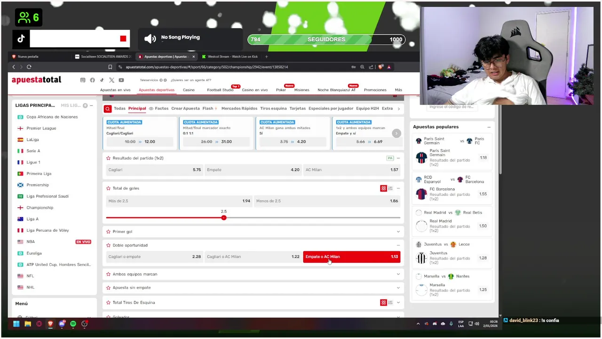Open the apuestatotal Instagram icon
This screenshot has width=602, height=339.
tap(83, 80)
